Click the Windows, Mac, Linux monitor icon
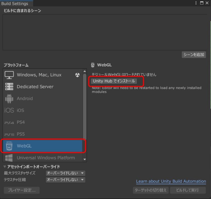The height and width of the screenshot is (199, 211). click(x=9, y=75)
